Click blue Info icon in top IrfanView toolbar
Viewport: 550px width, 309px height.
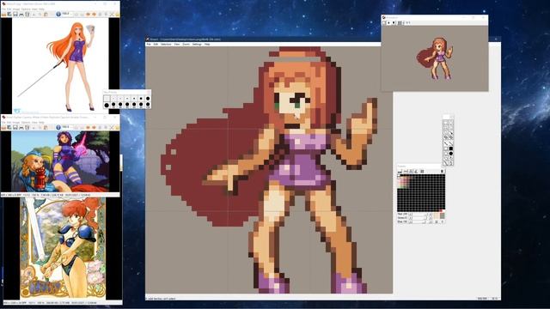click(58, 14)
